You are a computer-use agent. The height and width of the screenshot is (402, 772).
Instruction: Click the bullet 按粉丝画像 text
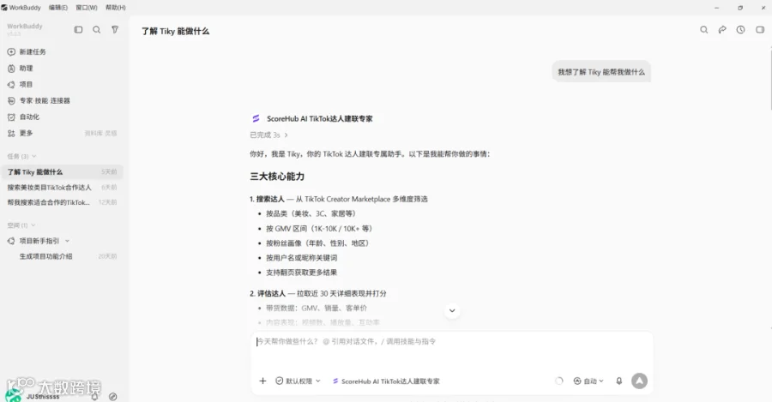317,243
